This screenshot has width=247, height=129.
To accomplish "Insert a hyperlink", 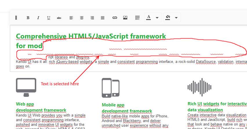I will [x=115, y=18].
